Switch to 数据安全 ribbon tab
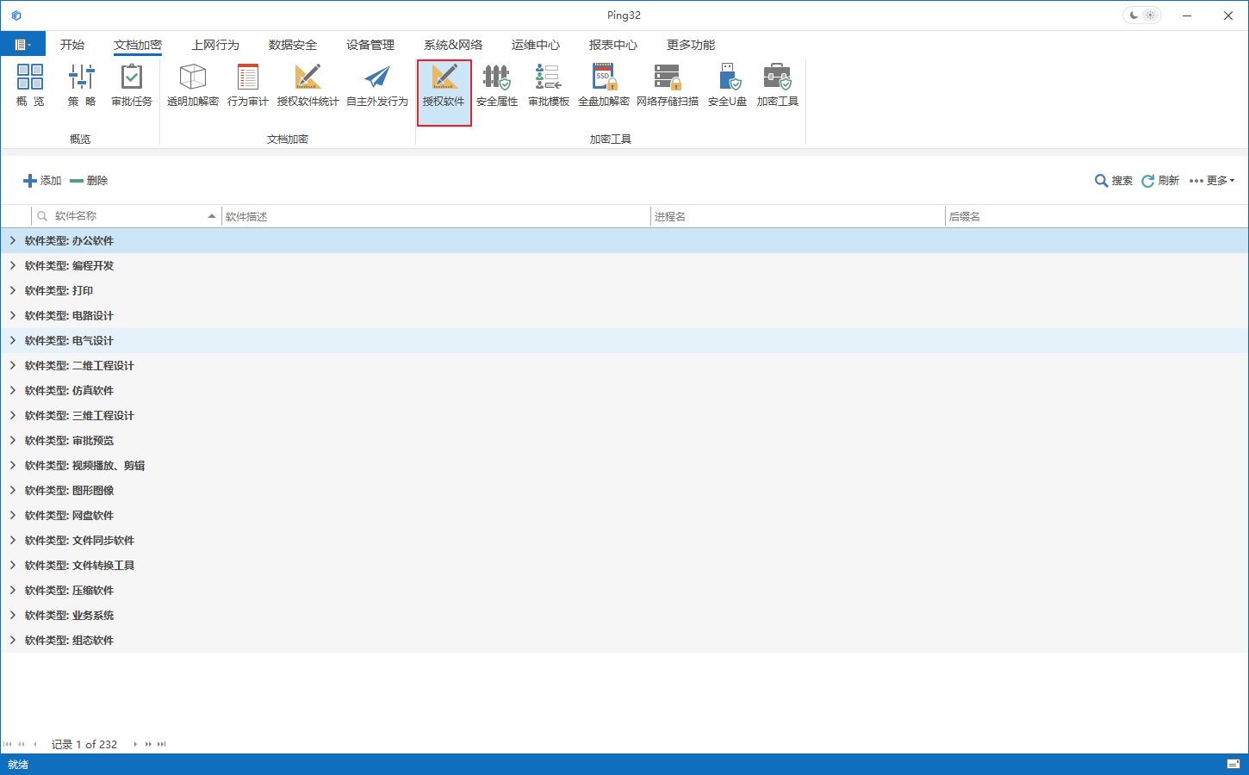The image size is (1249, 775). (293, 45)
